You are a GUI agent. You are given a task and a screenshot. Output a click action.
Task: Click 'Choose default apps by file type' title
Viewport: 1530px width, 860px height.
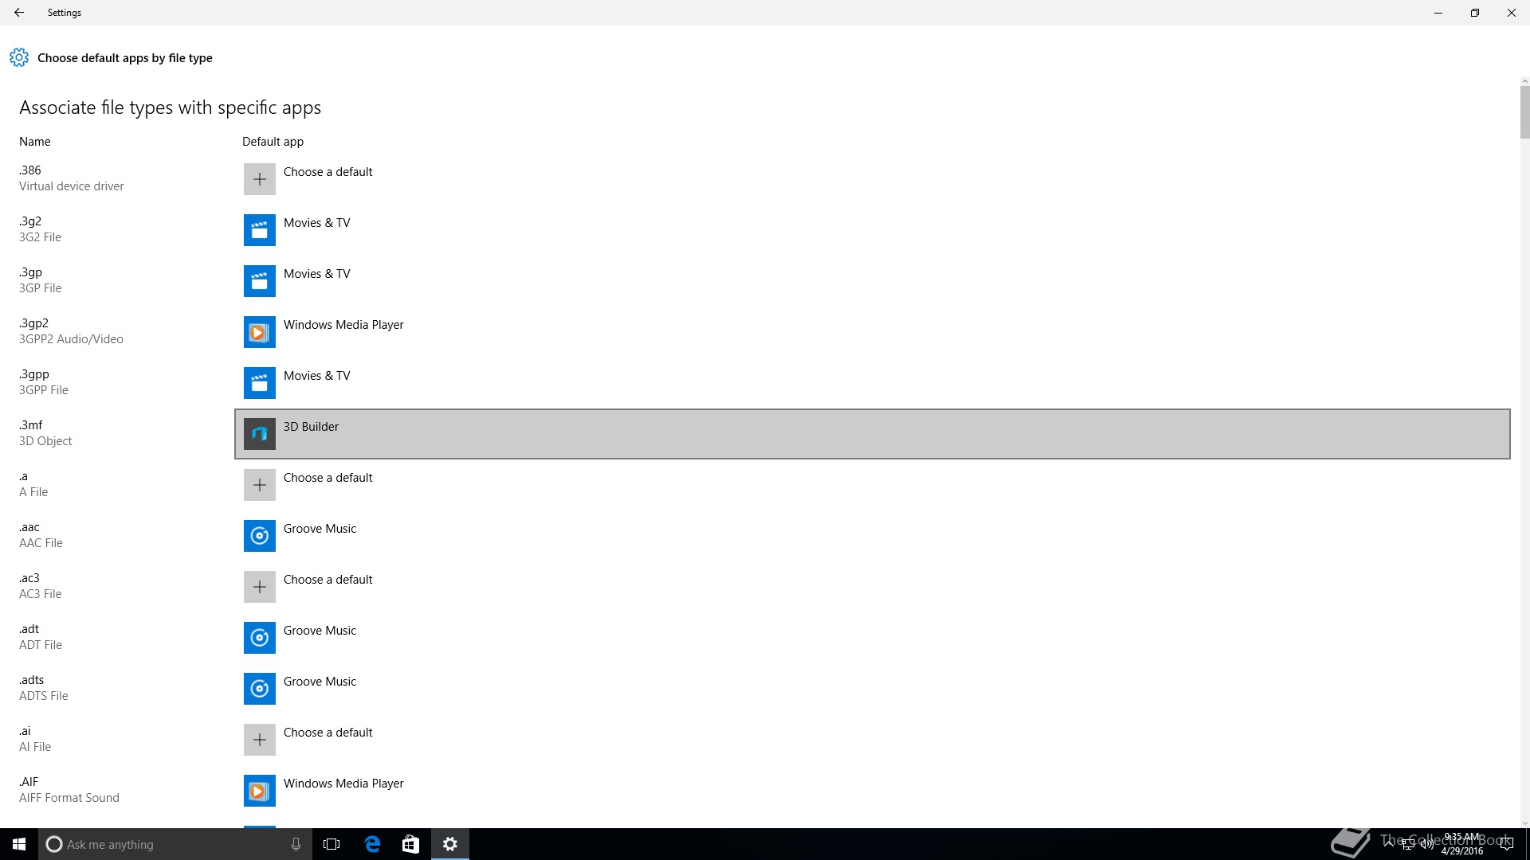[x=125, y=58]
